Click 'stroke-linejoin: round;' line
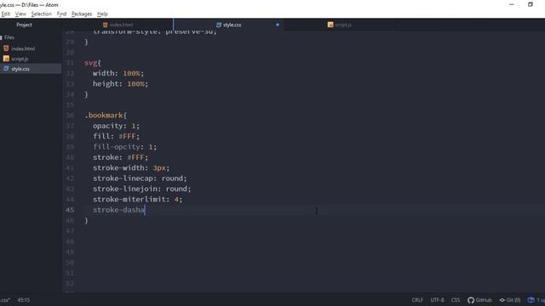Image resolution: width=545 pixels, height=306 pixels. pos(142,189)
